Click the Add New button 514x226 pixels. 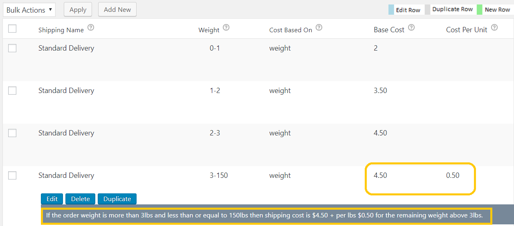117,9
